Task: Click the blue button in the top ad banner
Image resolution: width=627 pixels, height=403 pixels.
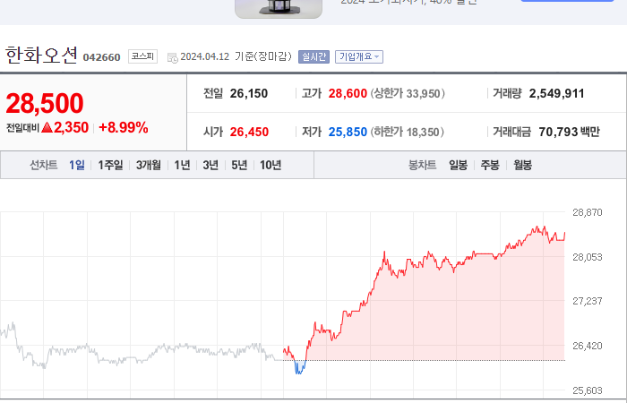Action: (567, 1)
